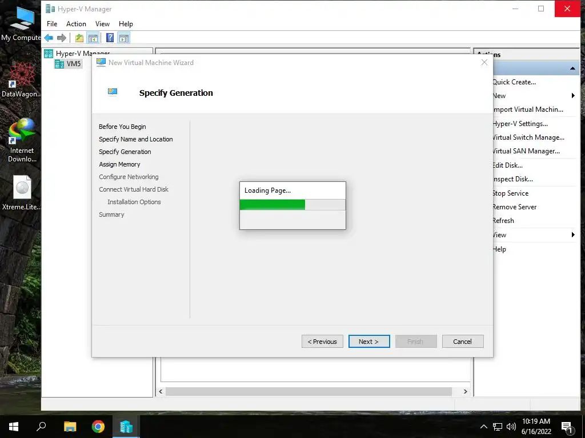Open the DataWagon desktop shortcut
This screenshot has height=438, width=585.
[21, 79]
